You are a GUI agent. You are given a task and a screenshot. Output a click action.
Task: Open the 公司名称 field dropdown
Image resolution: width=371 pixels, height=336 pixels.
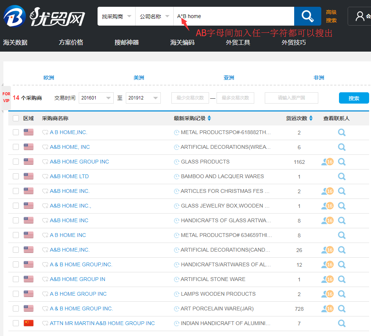154,16
